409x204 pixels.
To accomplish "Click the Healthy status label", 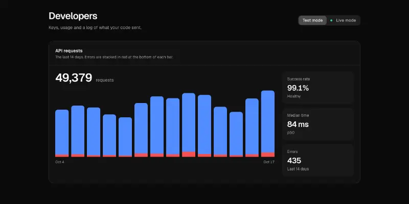I will (x=293, y=96).
